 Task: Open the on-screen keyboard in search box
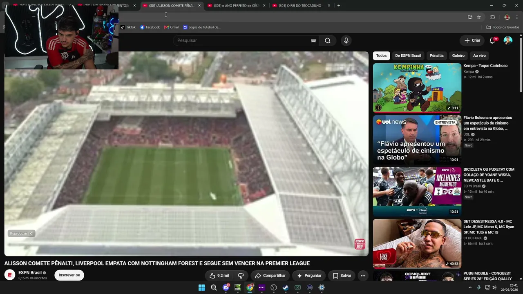(x=313, y=40)
